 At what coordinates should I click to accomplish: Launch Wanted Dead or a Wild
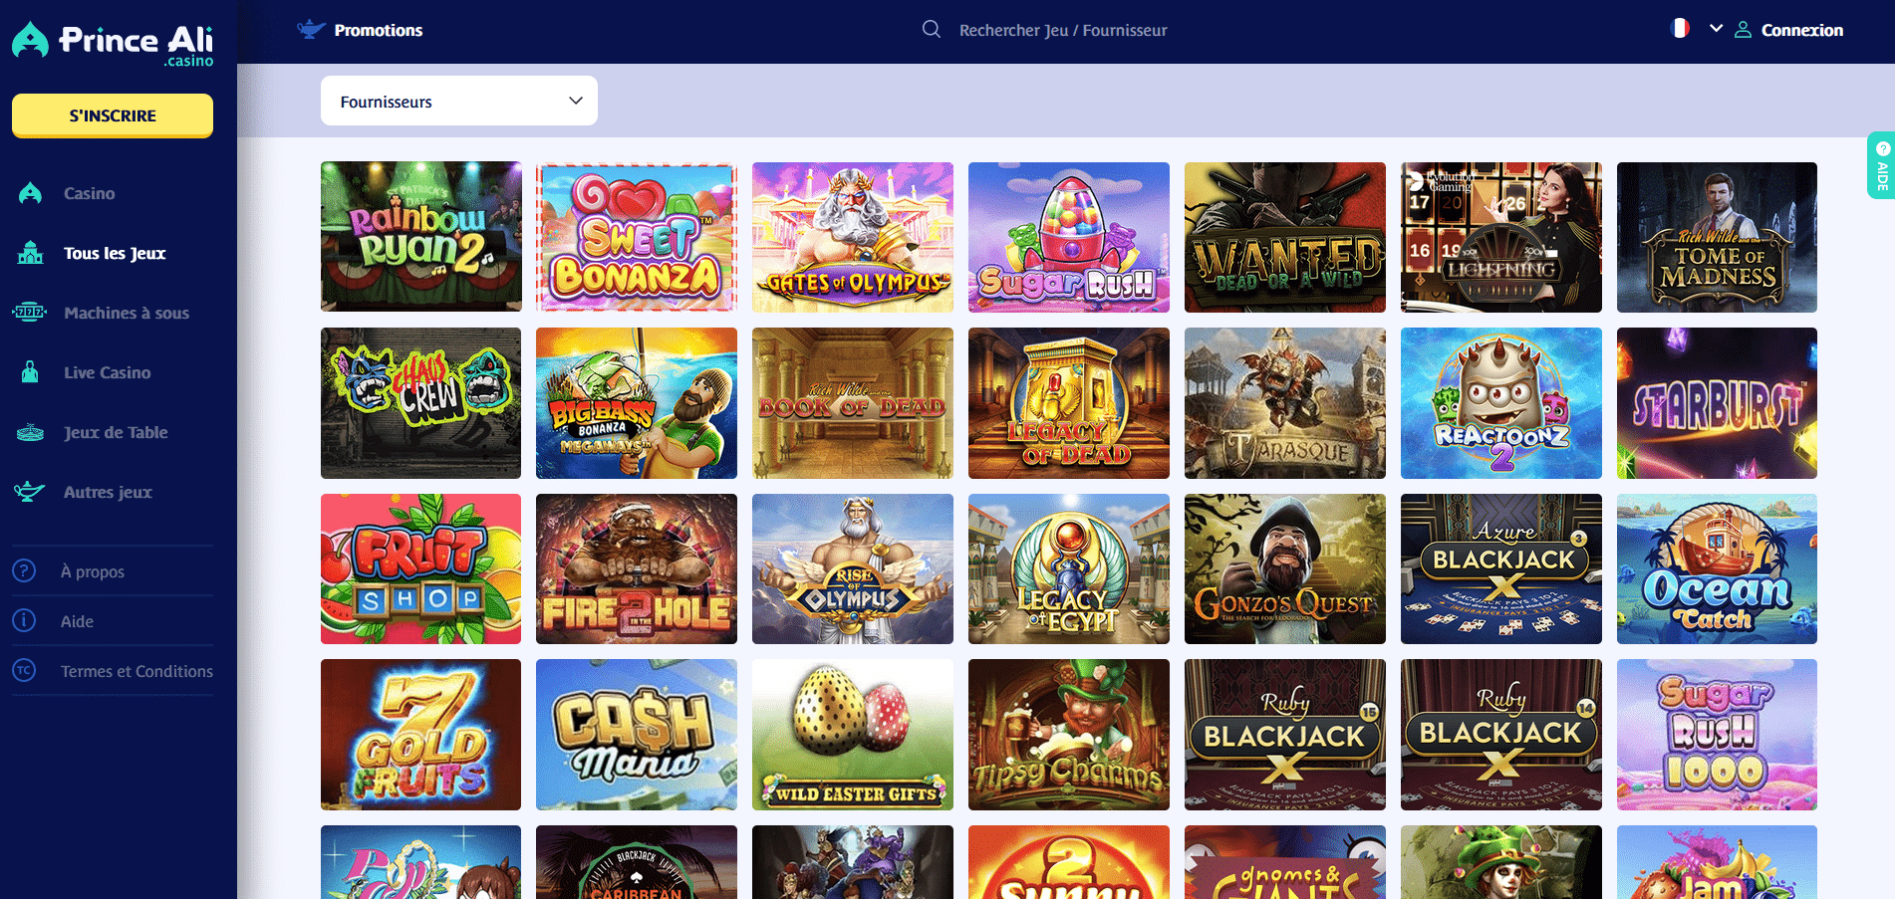(1285, 237)
